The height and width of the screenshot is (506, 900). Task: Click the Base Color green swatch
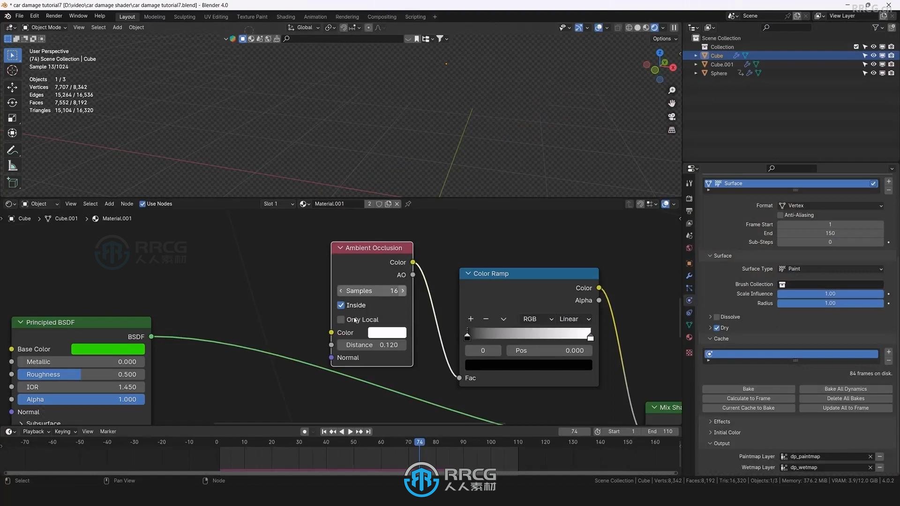107,349
